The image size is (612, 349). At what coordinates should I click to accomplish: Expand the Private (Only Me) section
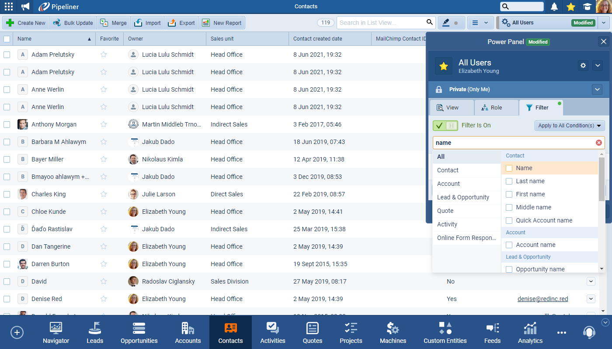tap(597, 89)
